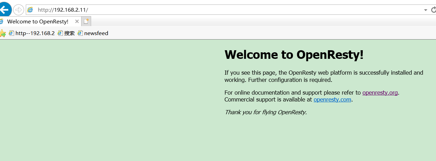Screen dimensions: 436x161
Task: Click the greyed-out Forward arrow button
Action: [19, 10]
